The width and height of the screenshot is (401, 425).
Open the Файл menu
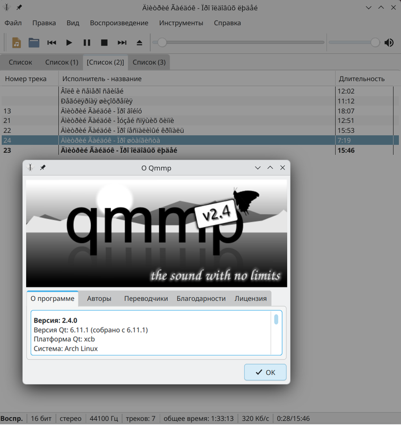[13, 23]
